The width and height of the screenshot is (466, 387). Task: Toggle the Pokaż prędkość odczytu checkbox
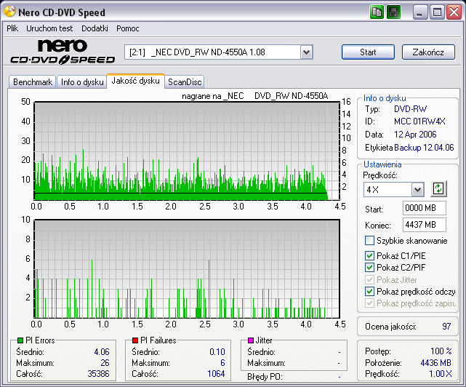click(369, 292)
